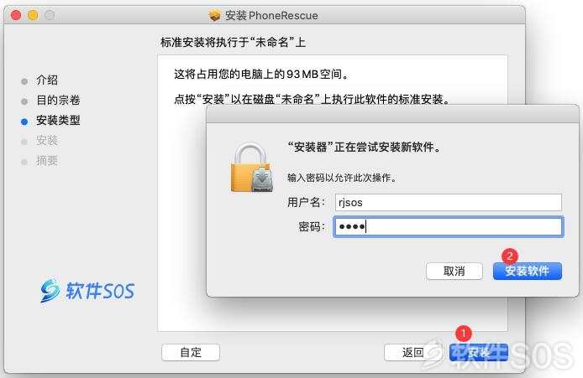The height and width of the screenshot is (378, 583).
Task: Click the blue 安装 button at bottom
Action: click(x=479, y=352)
